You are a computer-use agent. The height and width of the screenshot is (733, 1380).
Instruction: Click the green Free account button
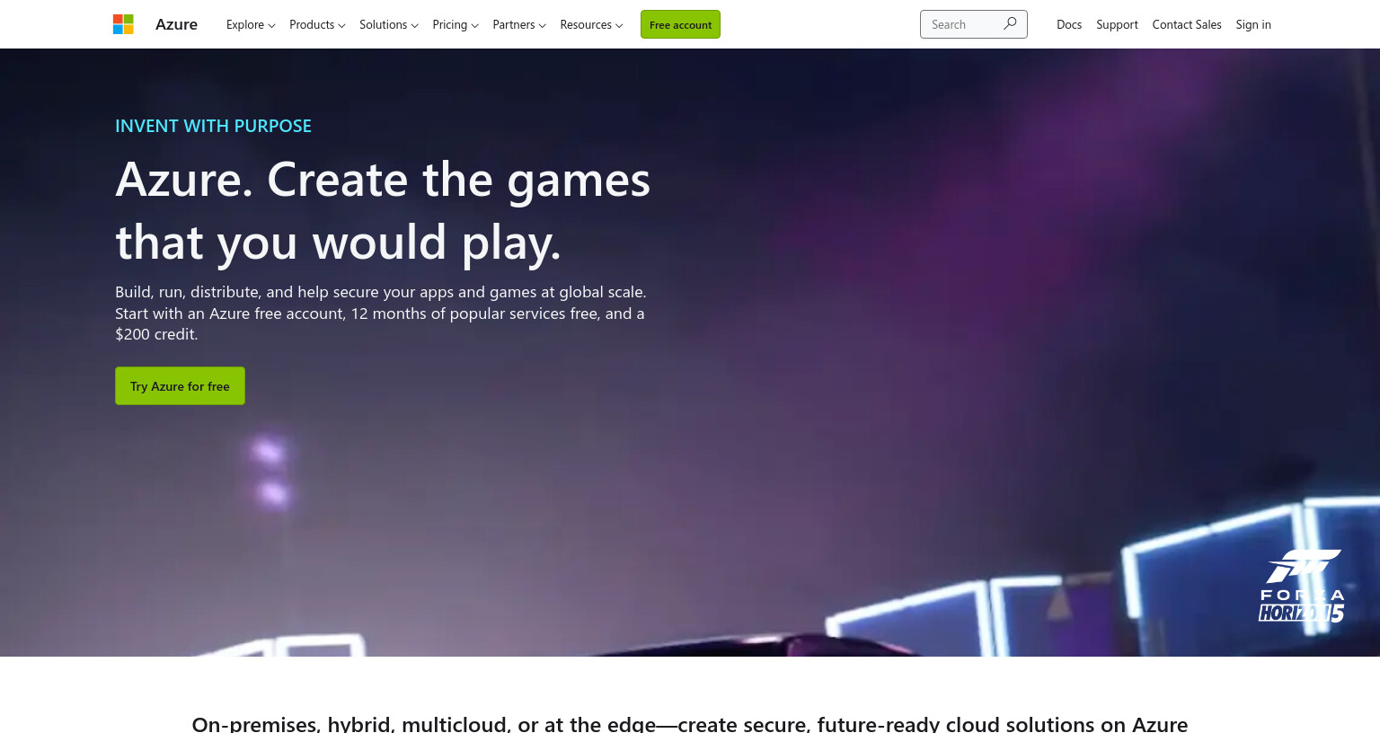point(680,24)
